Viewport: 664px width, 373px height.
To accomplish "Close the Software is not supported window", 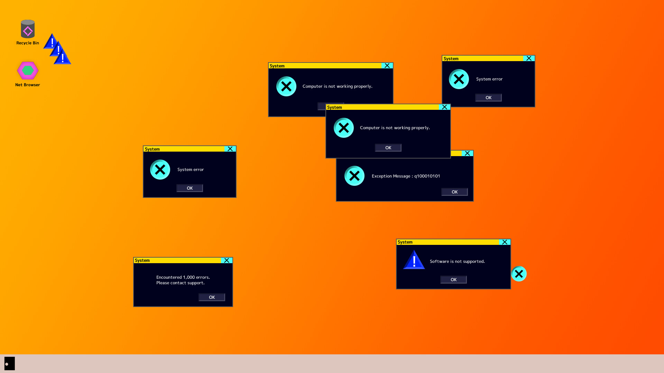I will pyautogui.click(x=505, y=242).
